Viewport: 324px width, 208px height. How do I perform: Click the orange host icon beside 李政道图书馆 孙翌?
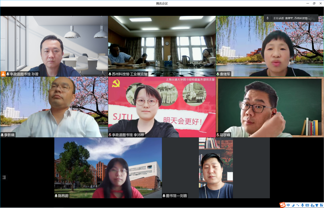(x=3, y=74)
